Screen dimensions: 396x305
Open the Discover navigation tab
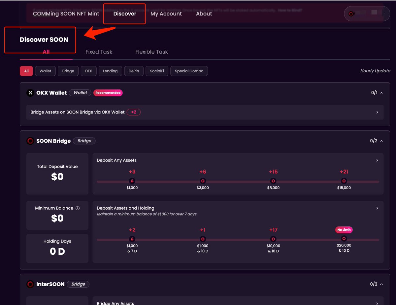pos(125,14)
